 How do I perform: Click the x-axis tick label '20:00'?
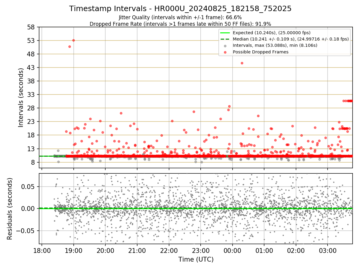pos(105,250)
